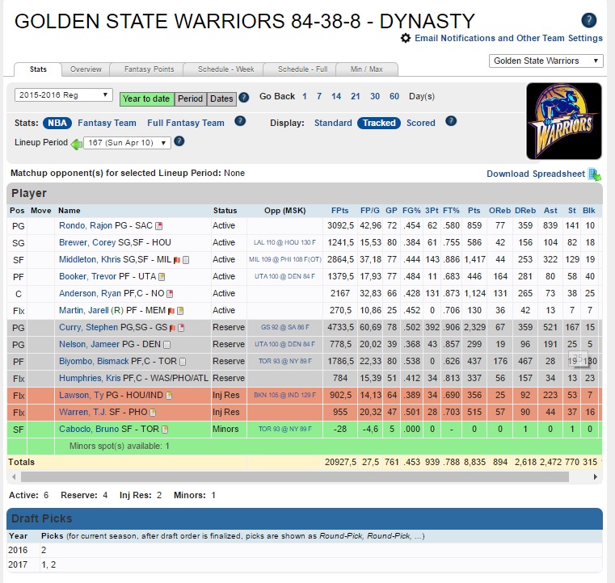Sort table by GP column
The height and width of the screenshot is (583, 615).
coord(391,211)
